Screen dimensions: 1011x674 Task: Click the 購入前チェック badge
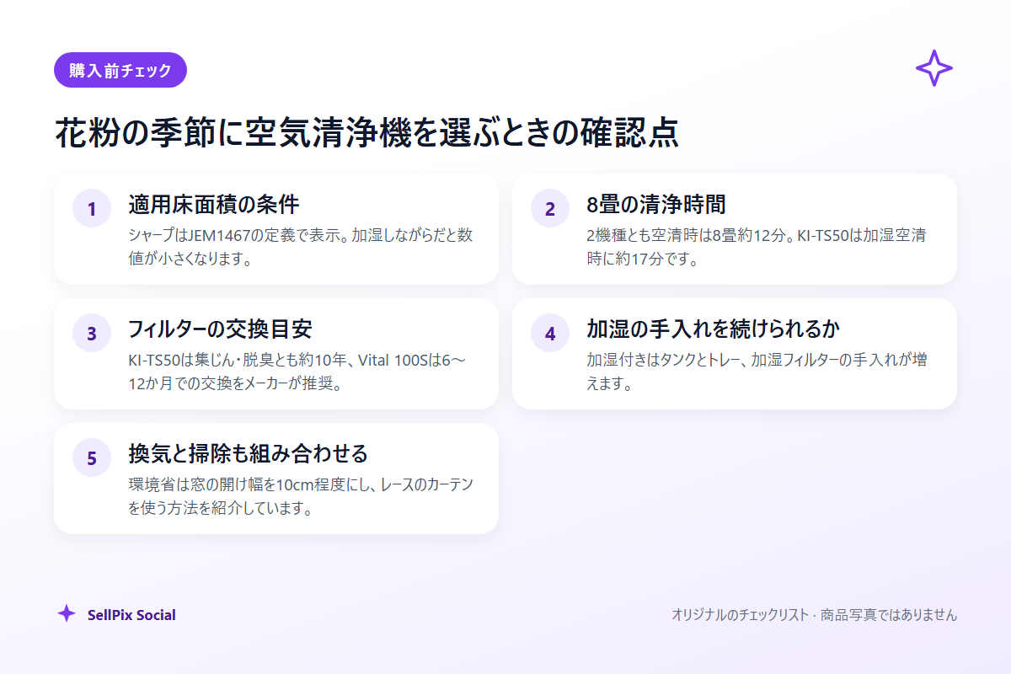click(120, 70)
